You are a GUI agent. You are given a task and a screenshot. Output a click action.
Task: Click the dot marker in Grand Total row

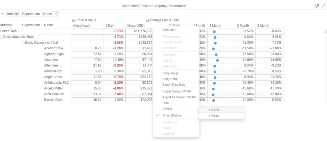pyautogui.click(x=214, y=31)
